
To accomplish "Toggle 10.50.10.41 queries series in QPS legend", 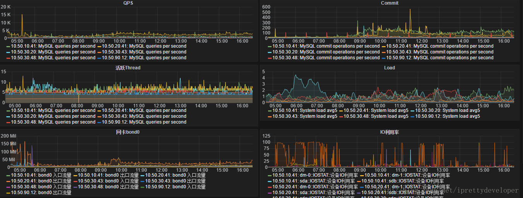I will (51, 46).
